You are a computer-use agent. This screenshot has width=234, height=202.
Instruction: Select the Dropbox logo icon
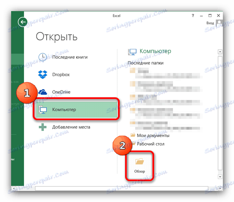pos(42,74)
